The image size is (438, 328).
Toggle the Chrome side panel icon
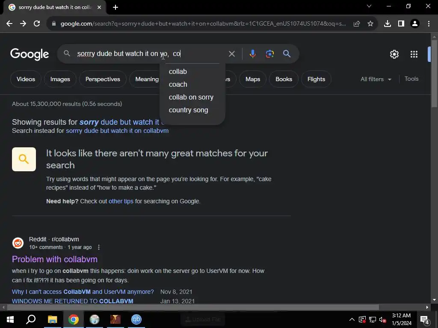coord(401,24)
